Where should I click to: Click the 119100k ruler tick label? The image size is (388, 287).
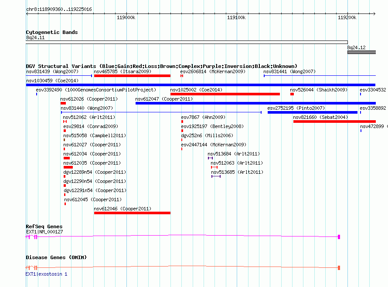pos(237,17)
